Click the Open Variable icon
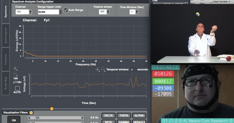Viewport: 234px width, 123px height. point(211,2)
